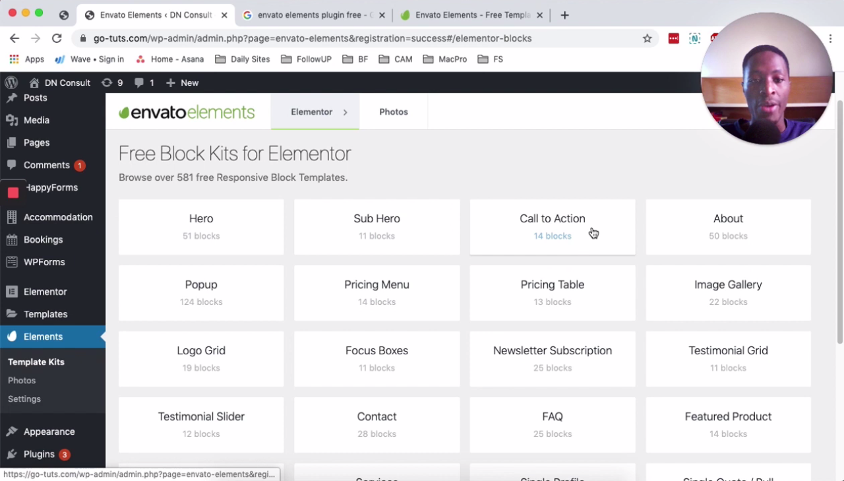Open the Popup block category
844x481 pixels.
[x=201, y=293]
